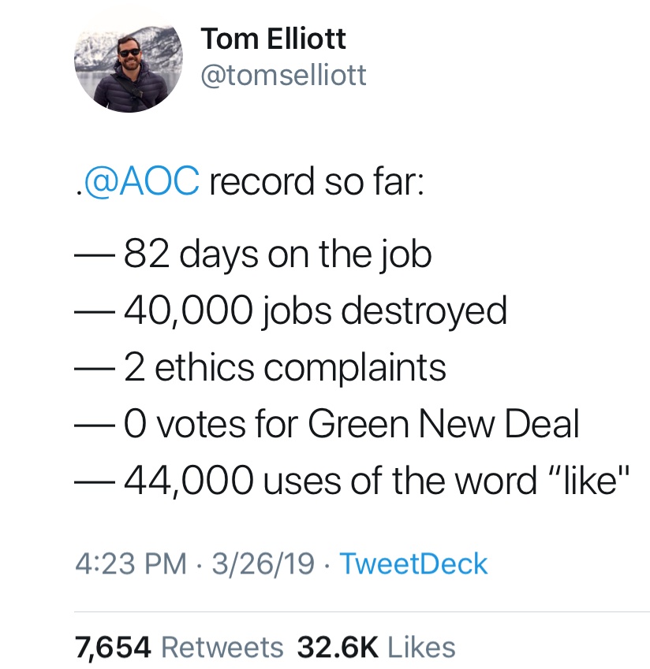650x669 pixels.
Task: Open Tom Elliott's profile picture
Action: [x=129, y=59]
